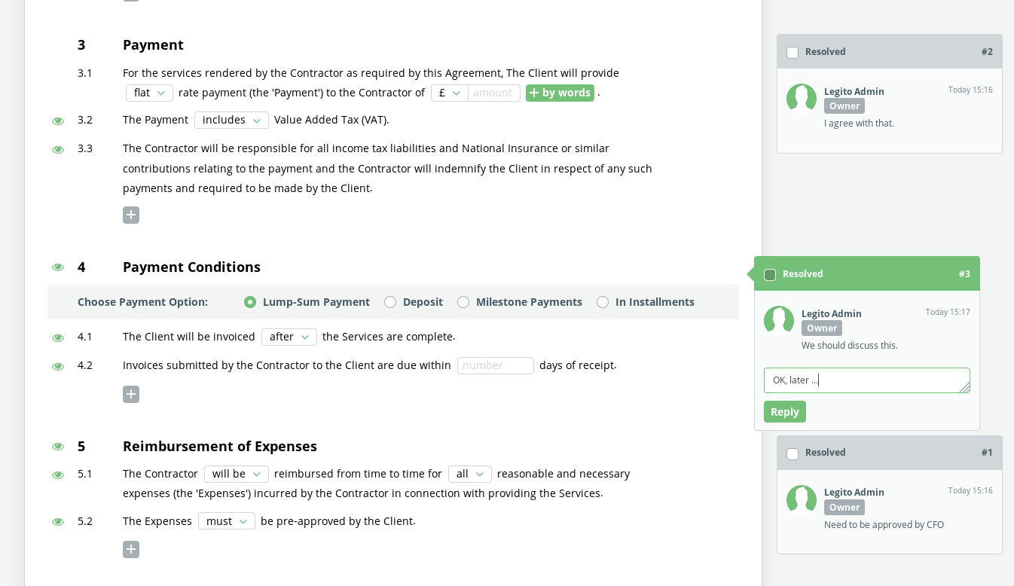Click Legito Admin avatar in comment #2
This screenshot has width=1014, height=586.
point(802,99)
